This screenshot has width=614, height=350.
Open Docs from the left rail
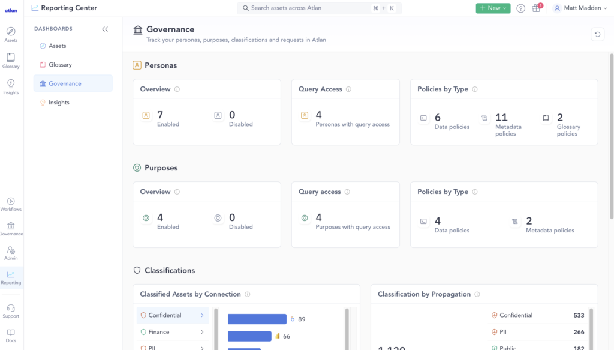[11, 336]
